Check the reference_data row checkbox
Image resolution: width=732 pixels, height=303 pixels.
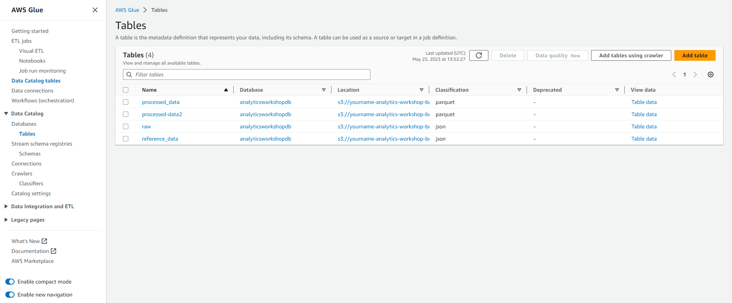[126, 139]
